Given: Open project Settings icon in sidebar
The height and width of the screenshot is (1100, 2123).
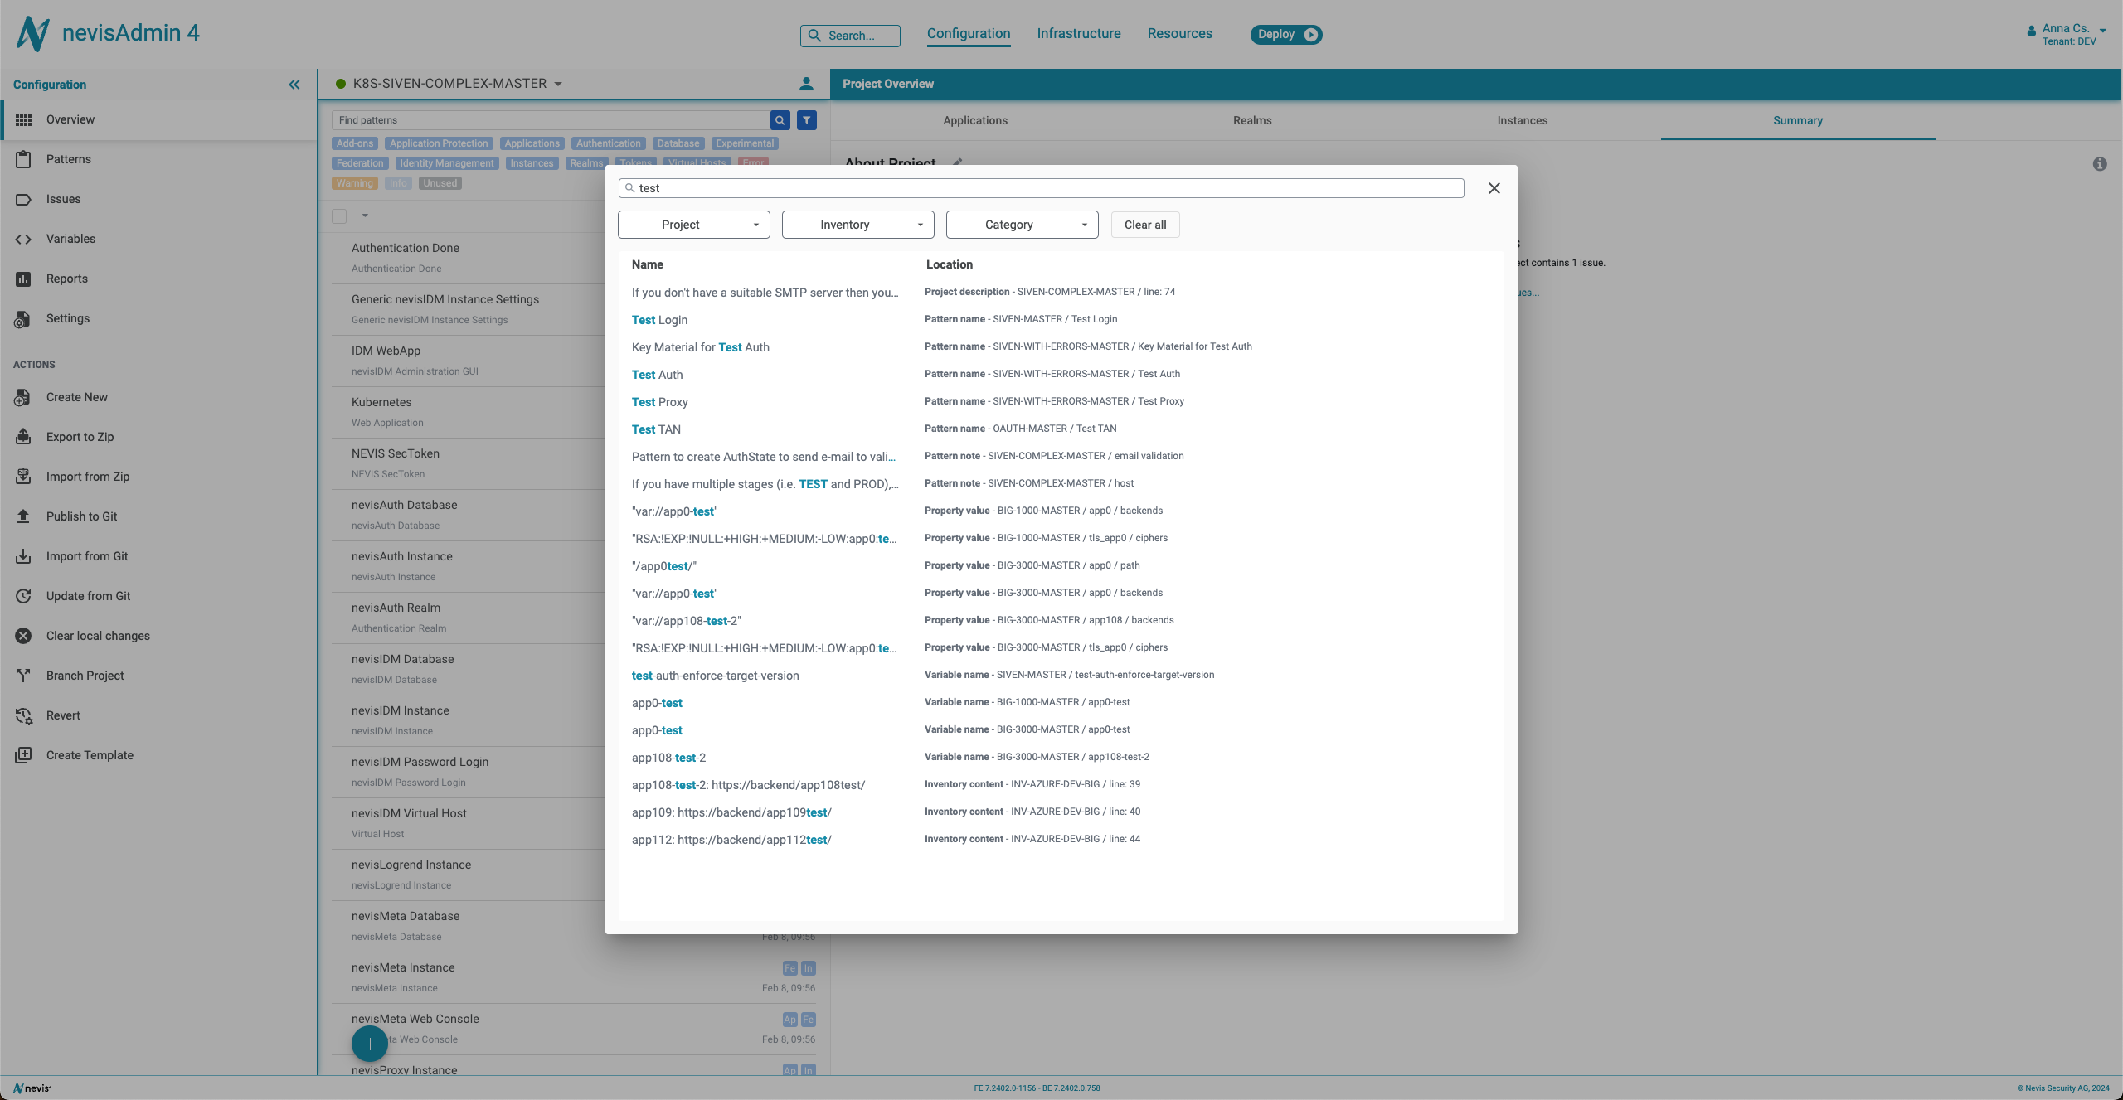Looking at the screenshot, I should click(x=23, y=318).
